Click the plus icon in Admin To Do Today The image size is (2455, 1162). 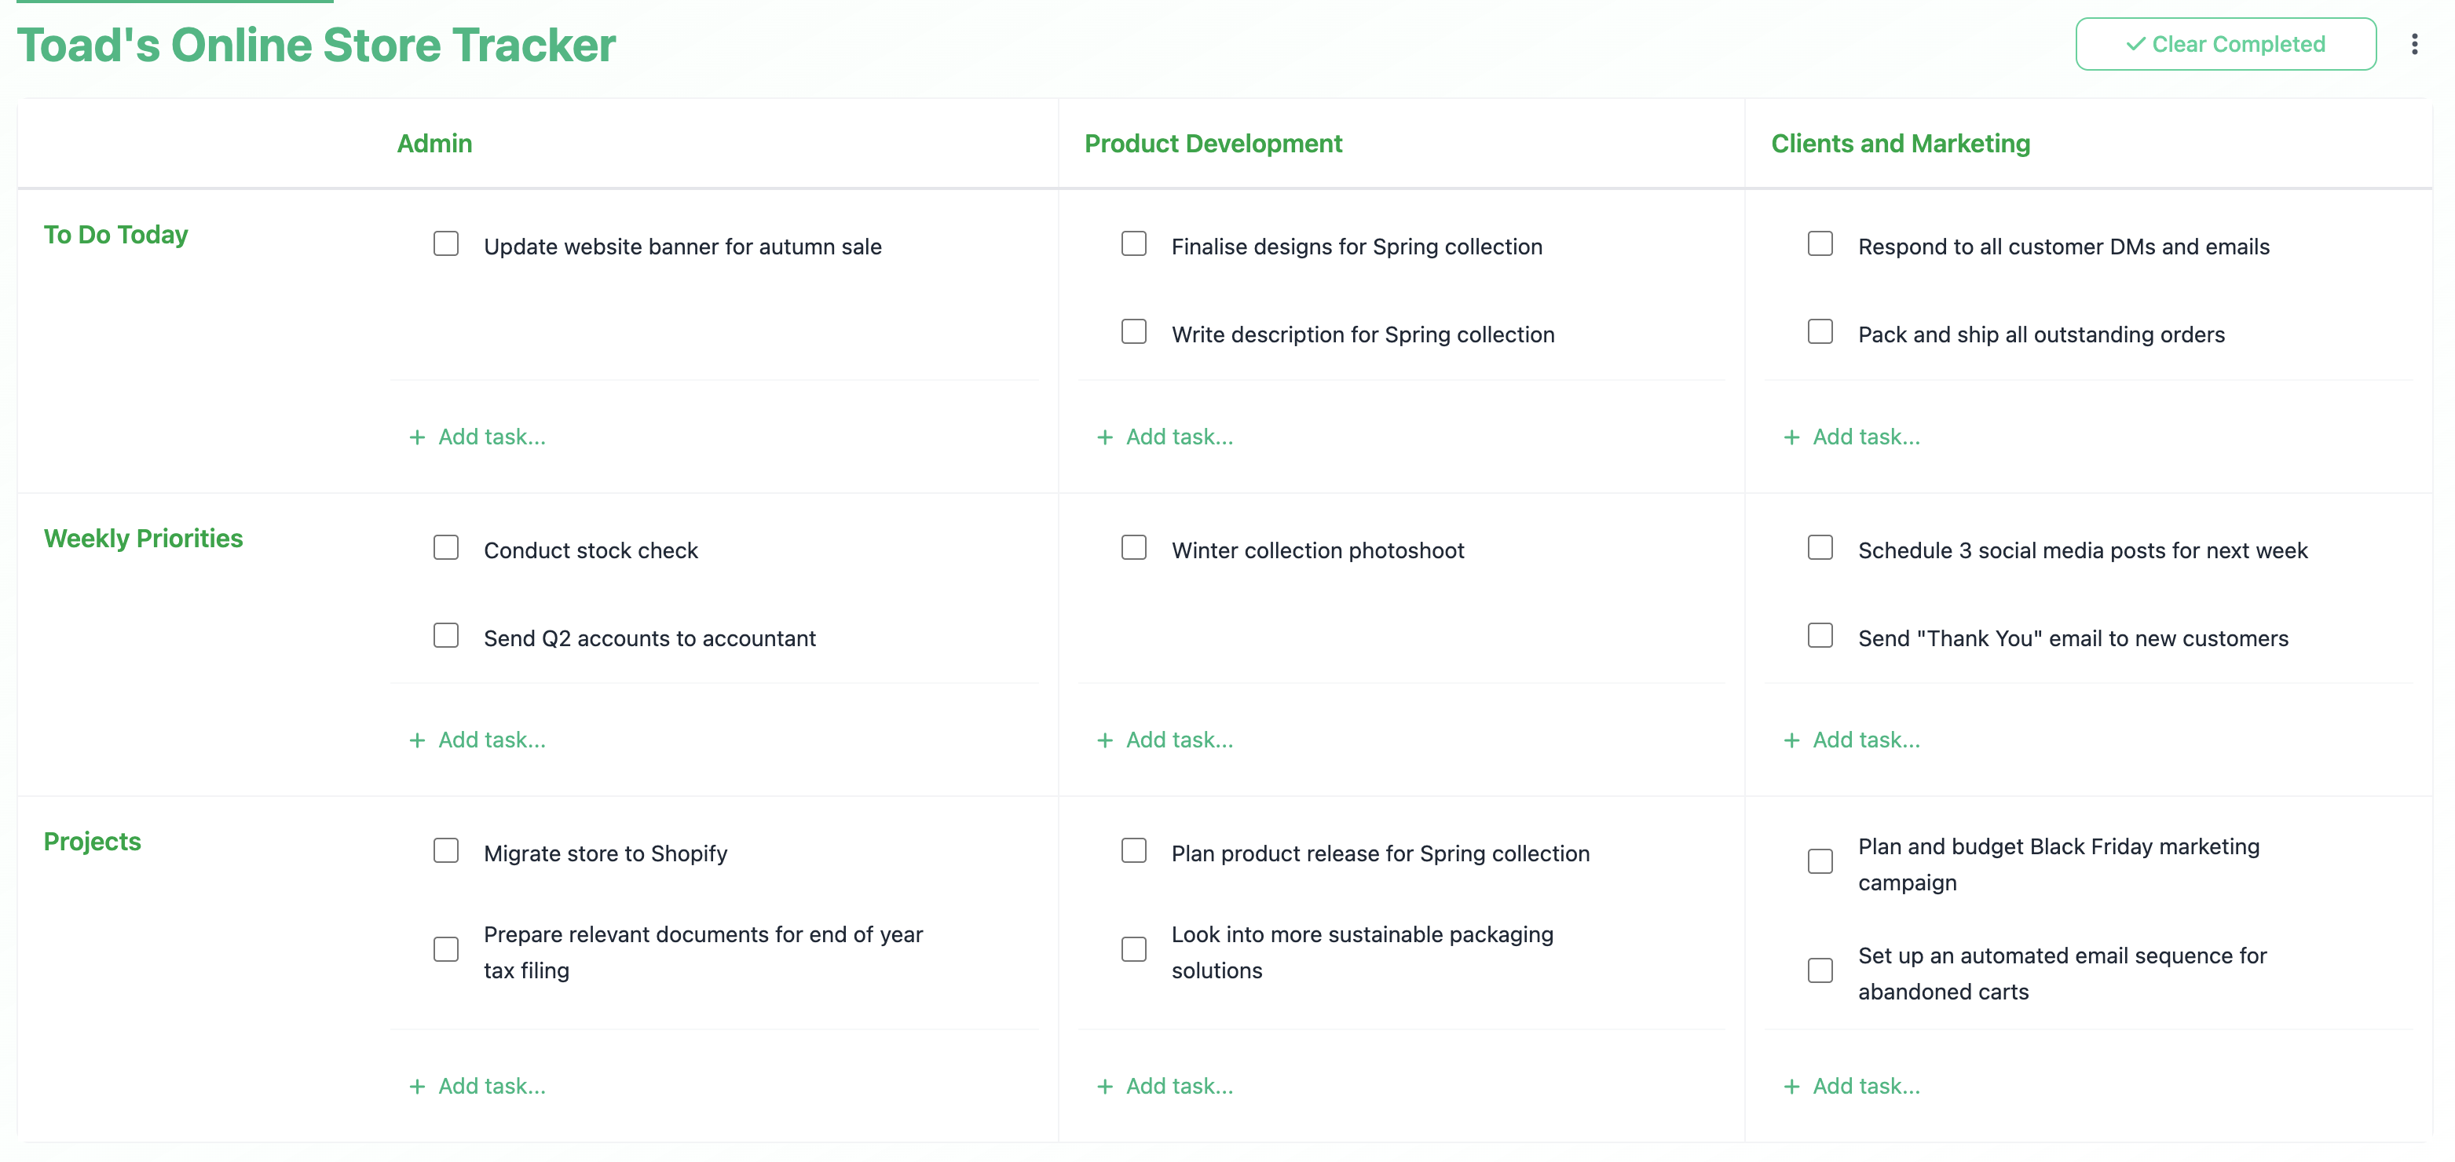(416, 437)
